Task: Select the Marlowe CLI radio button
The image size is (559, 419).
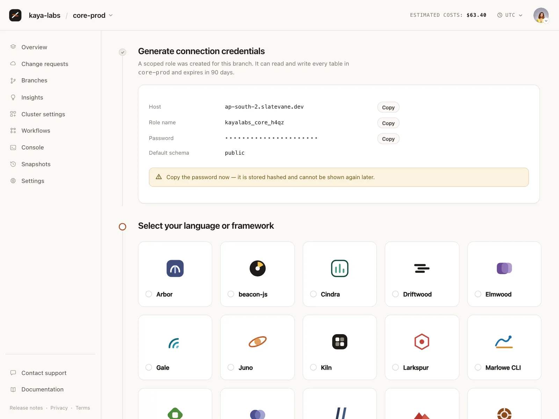Action: click(x=478, y=367)
